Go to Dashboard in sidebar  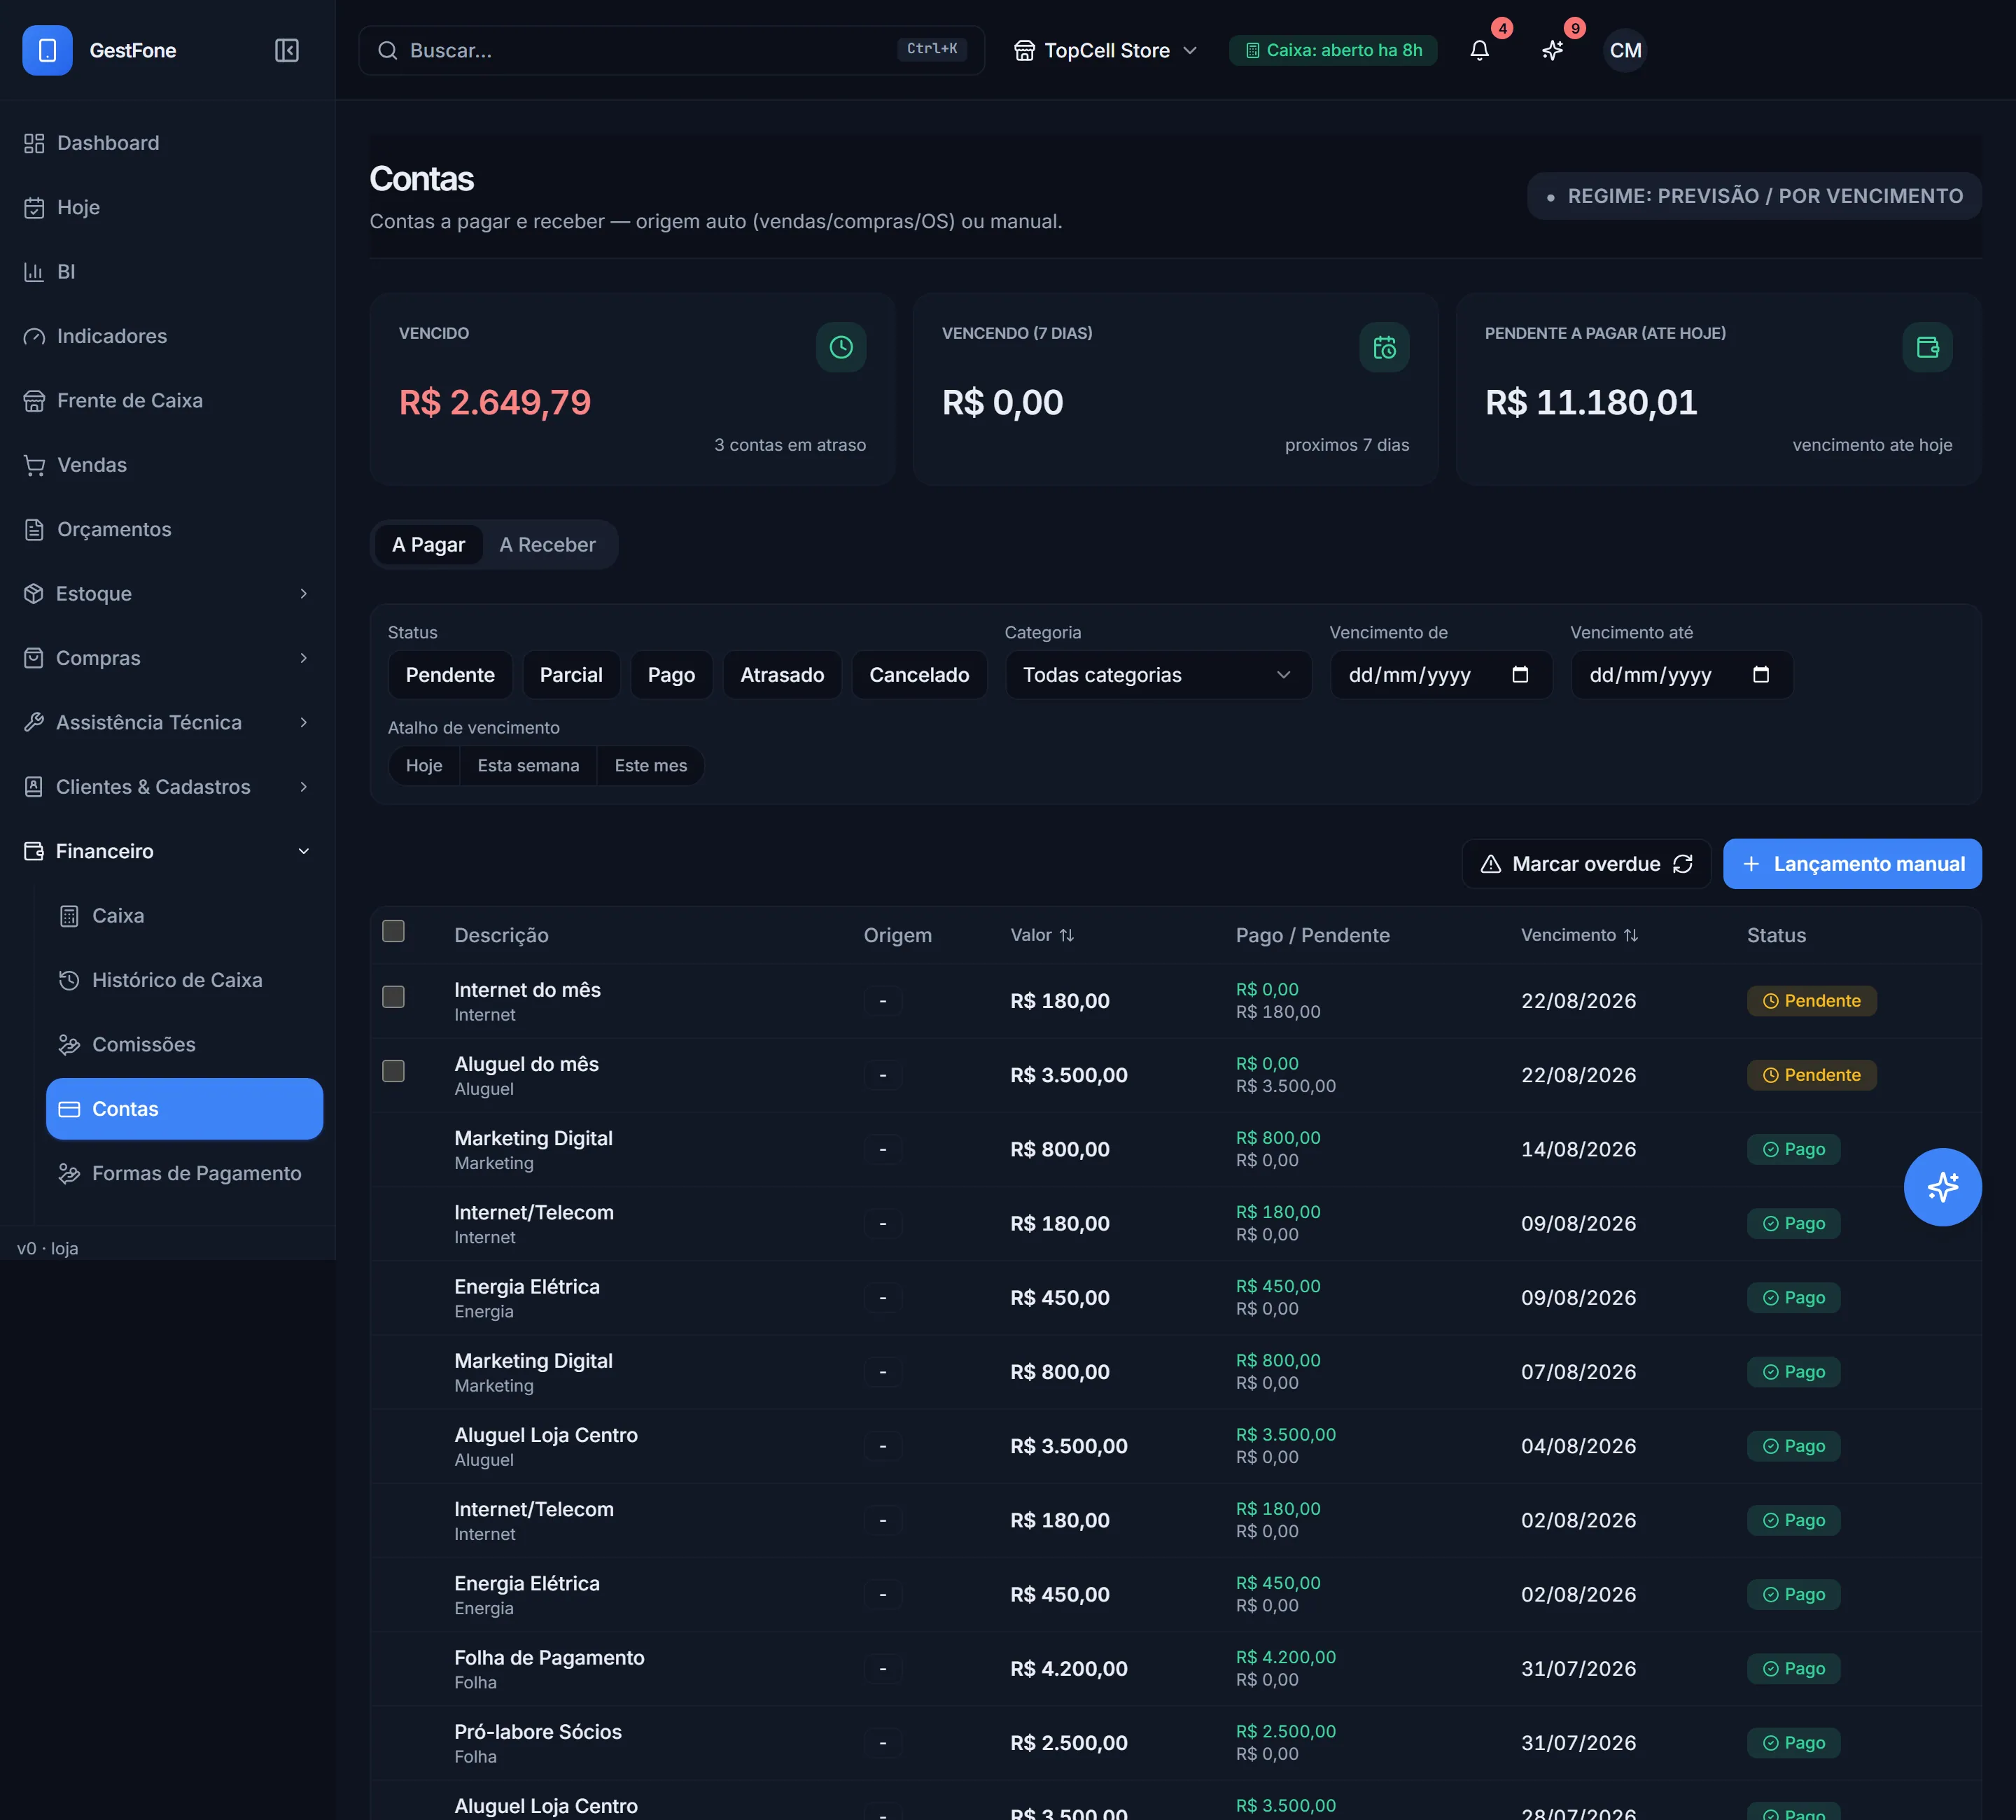tap(167, 143)
